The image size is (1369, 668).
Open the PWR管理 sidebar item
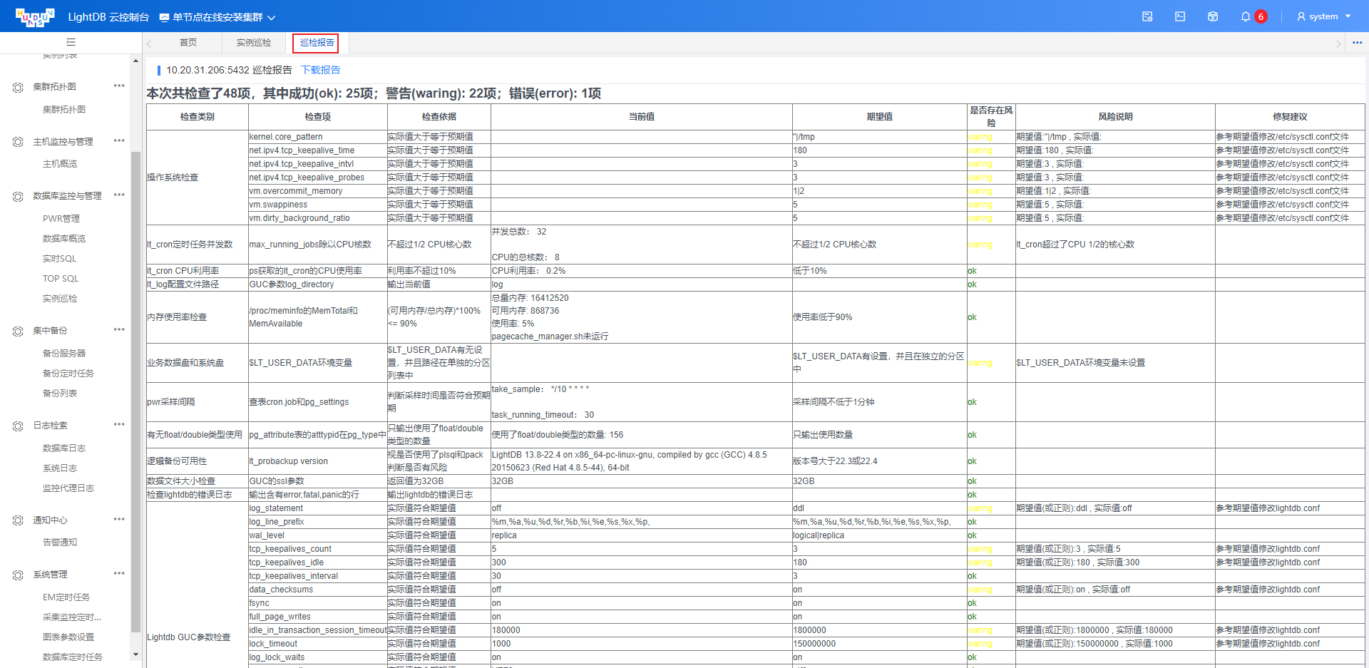click(x=61, y=219)
